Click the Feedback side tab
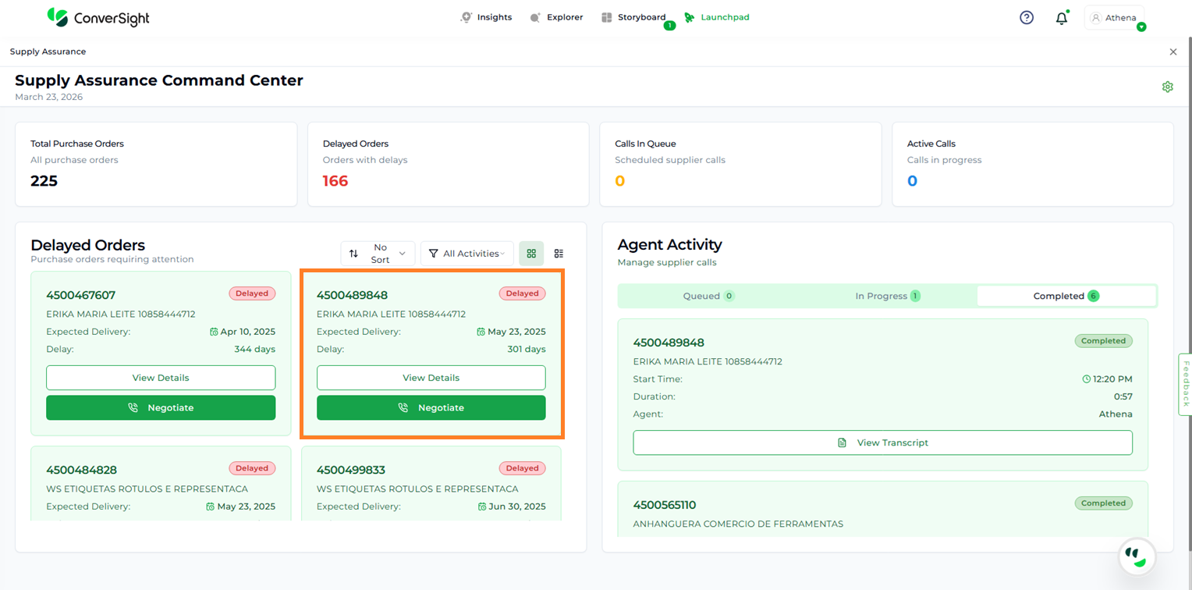Image resolution: width=1192 pixels, height=590 pixels. pyautogui.click(x=1185, y=384)
